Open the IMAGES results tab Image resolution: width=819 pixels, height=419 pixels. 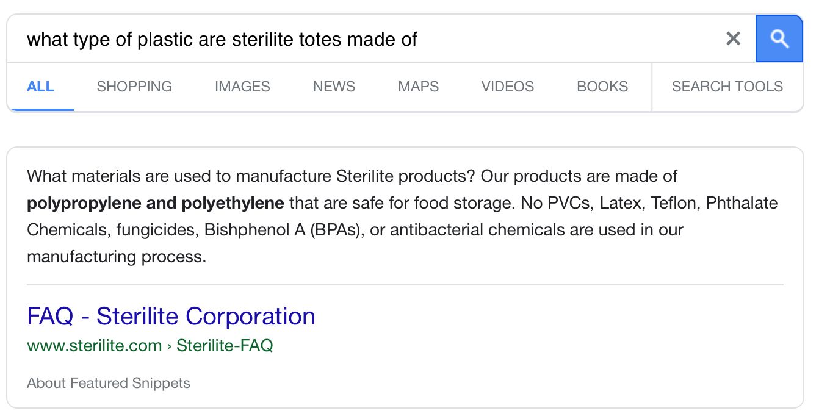coord(242,87)
